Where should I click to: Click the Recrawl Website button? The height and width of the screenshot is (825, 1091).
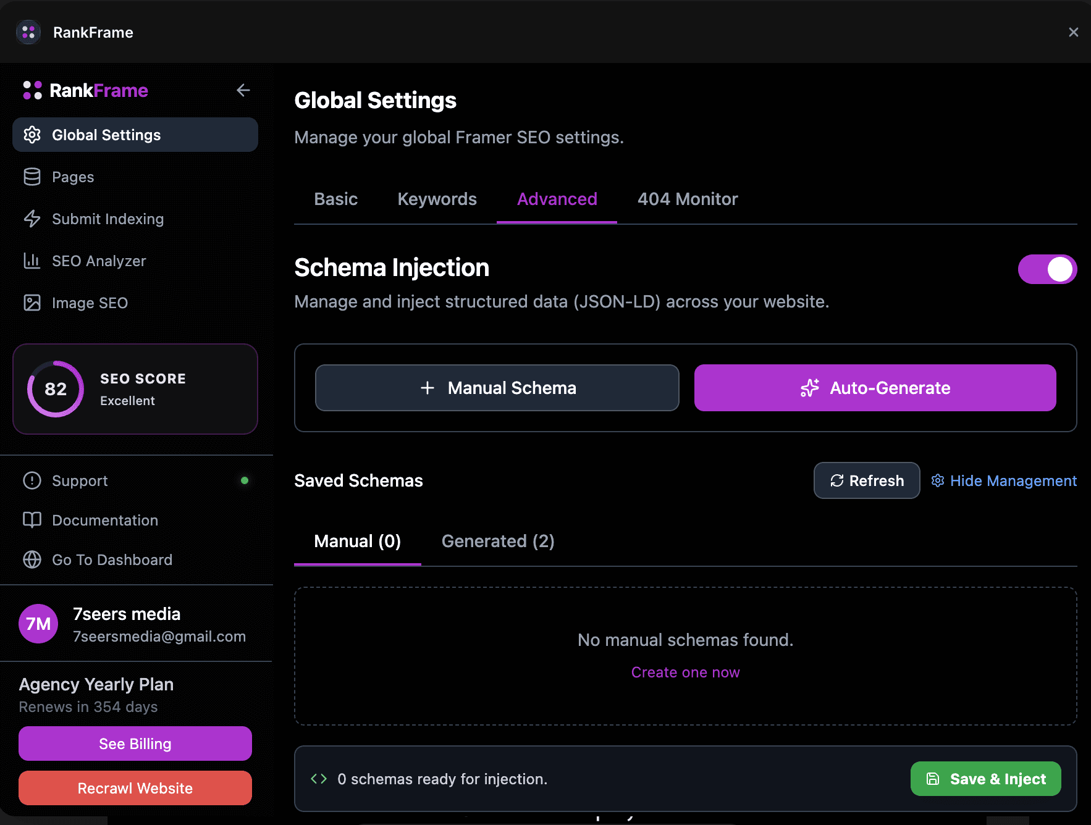(x=135, y=788)
